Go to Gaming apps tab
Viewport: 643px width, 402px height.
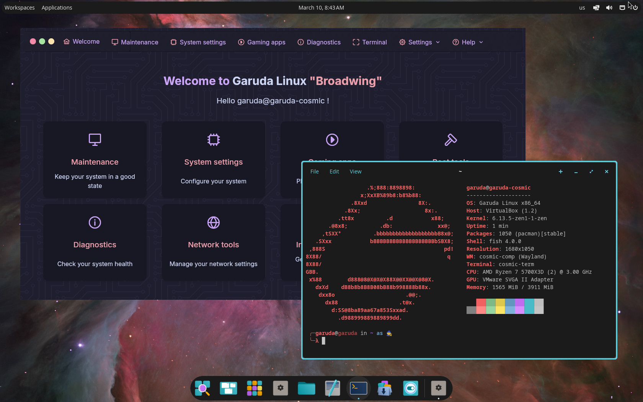click(262, 42)
